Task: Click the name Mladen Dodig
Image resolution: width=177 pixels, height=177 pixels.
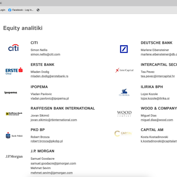Action: (40, 72)
